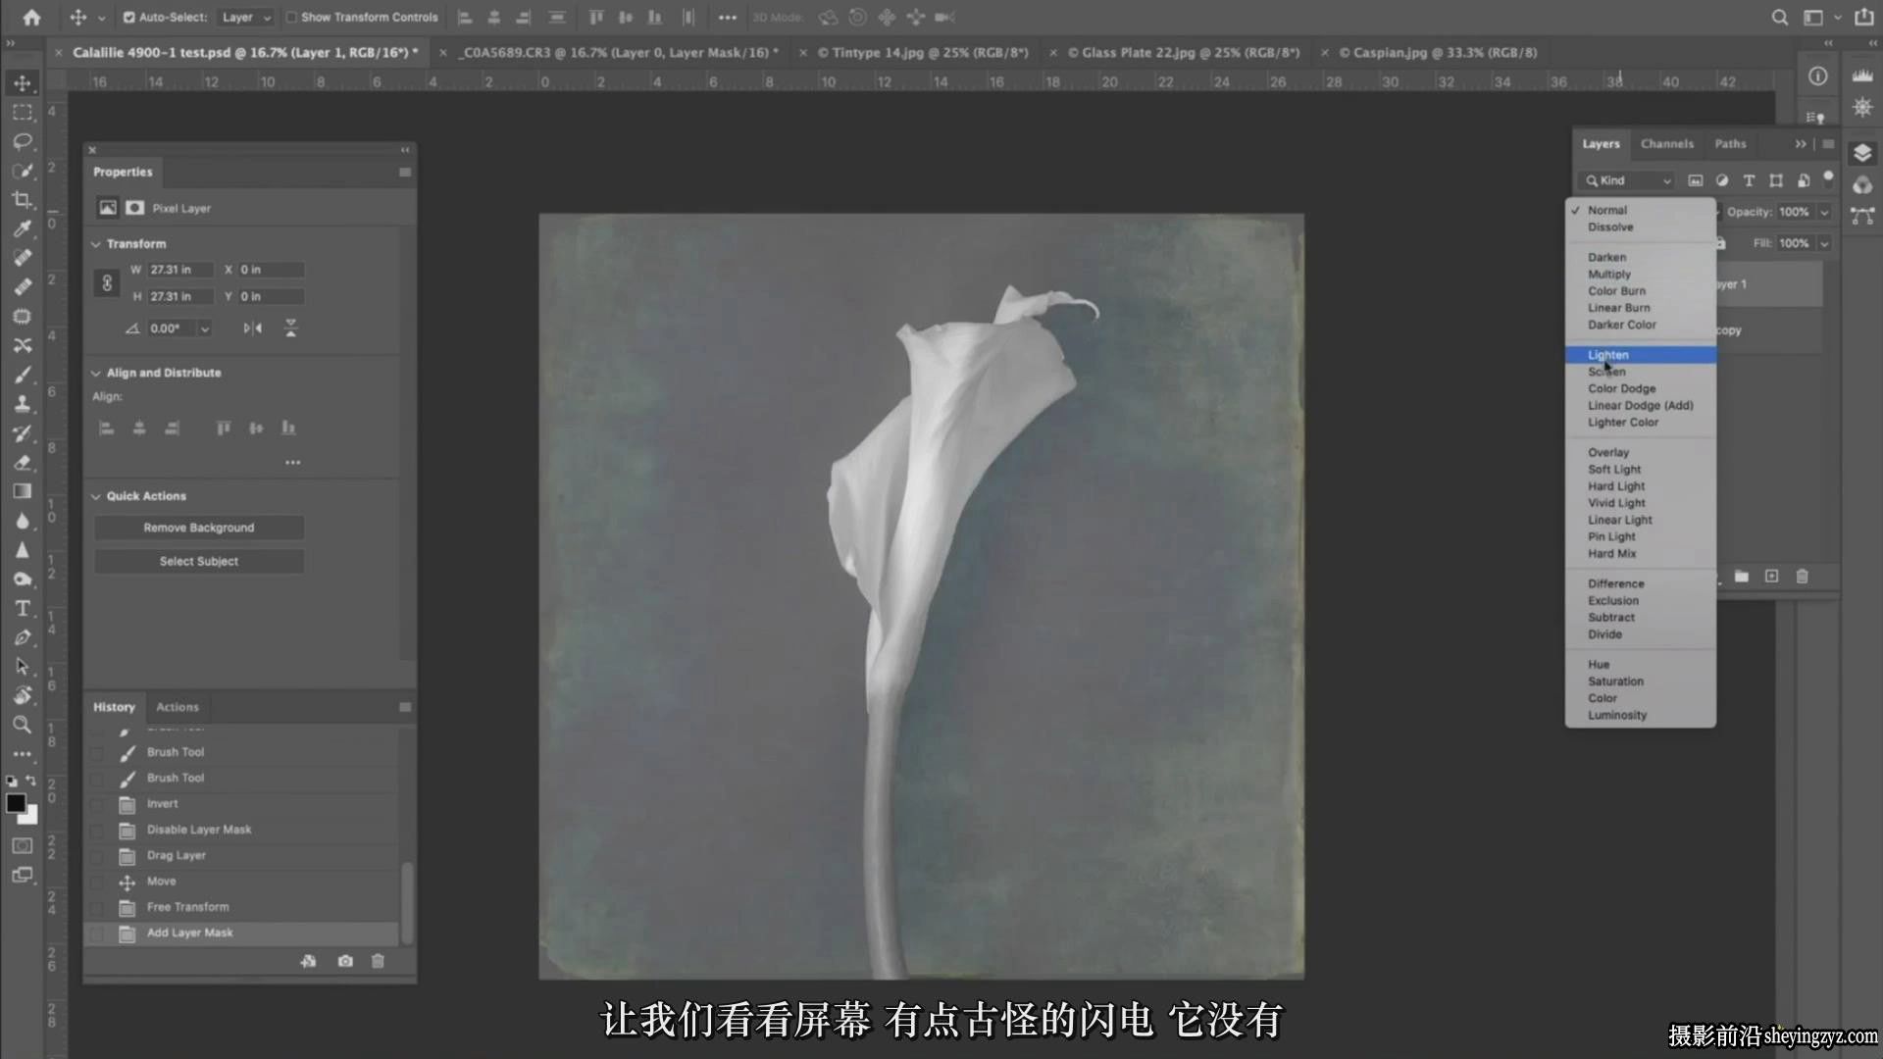Image resolution: width=1883 pixels, height=1059 pixels.
Task: Click the background color swatch
Action: [x=29, y=816]
